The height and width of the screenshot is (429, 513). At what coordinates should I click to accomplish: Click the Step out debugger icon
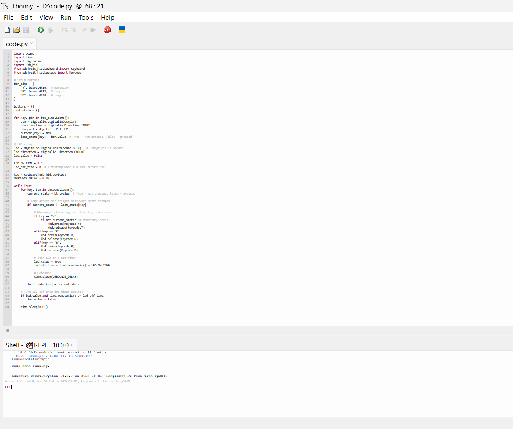(x=84, y=30)
